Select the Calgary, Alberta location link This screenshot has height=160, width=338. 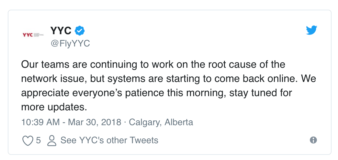coord(161,122)
